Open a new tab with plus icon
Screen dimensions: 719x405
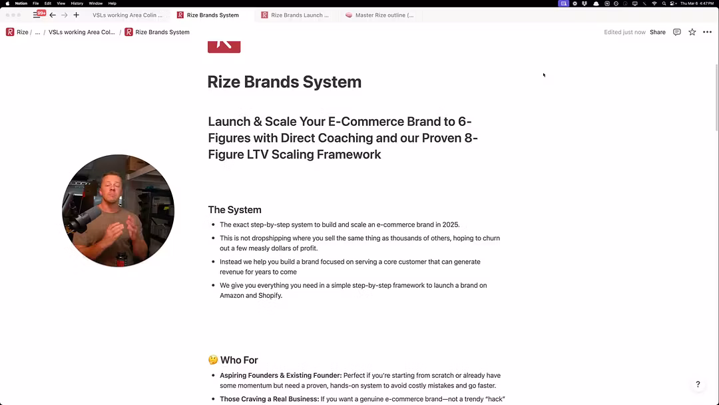click(76, 15)
